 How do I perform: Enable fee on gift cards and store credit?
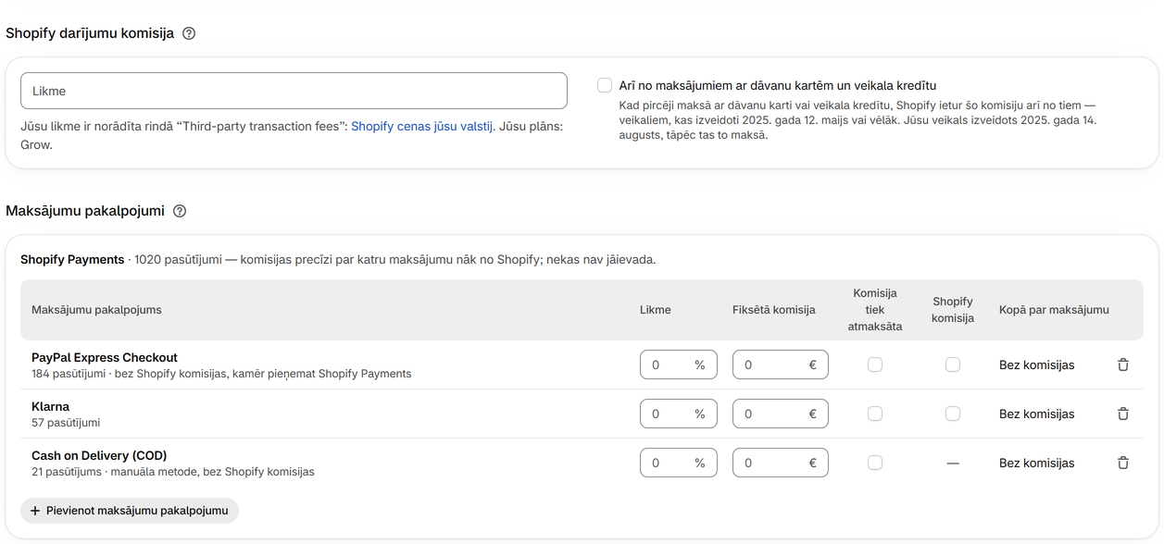pyautogui.click(x=605, y=85)
